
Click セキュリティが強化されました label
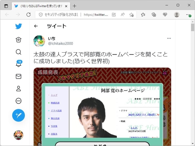point(61,15)
